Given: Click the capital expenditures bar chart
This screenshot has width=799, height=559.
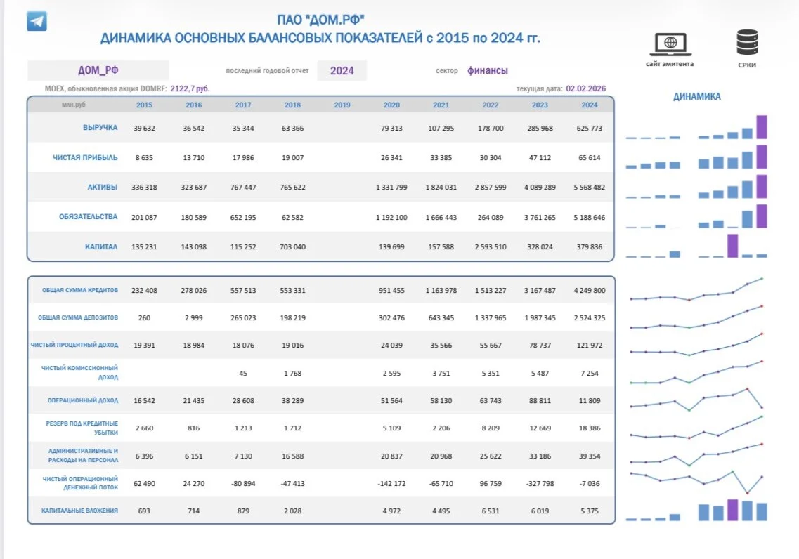Looking at the screenshot, I should pos(696,510).
